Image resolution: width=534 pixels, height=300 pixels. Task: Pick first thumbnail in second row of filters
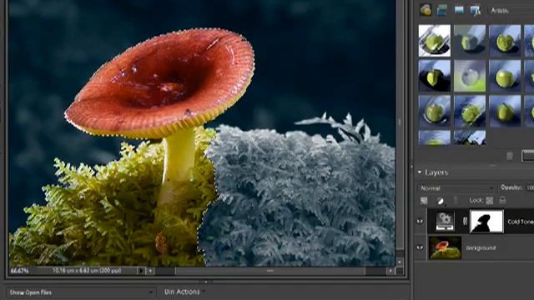(434, 76)
